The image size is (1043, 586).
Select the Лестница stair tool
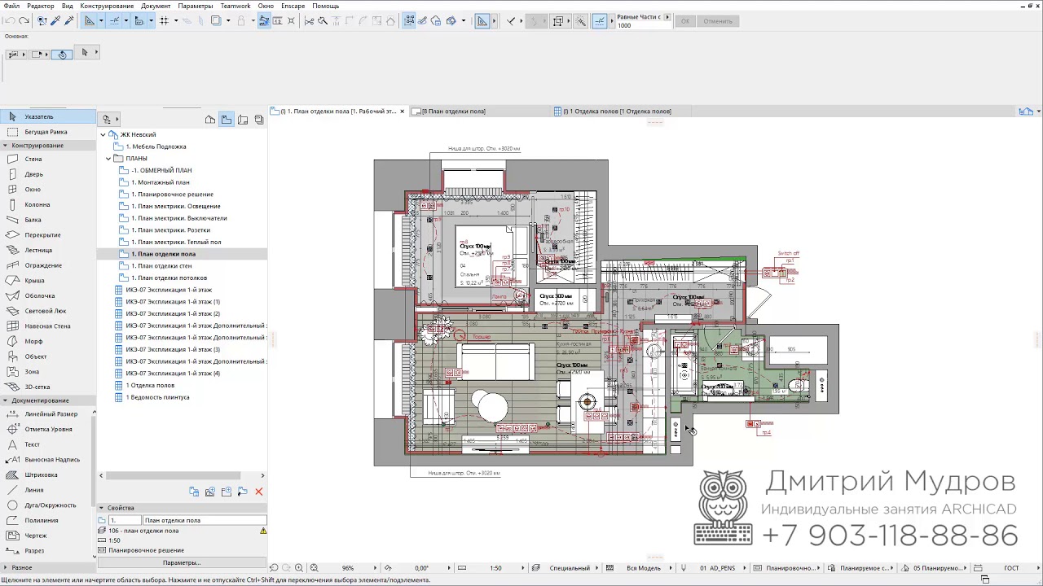tap(47, 250)
